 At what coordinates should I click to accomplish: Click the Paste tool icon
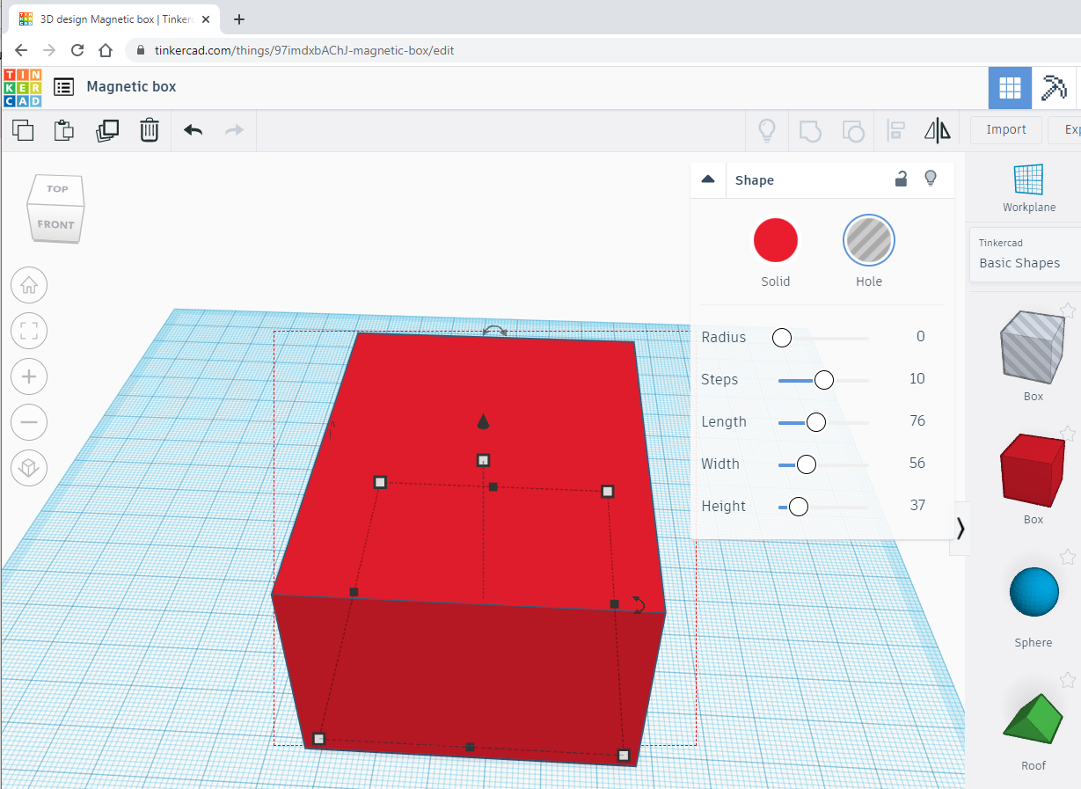tap(64, 131)
